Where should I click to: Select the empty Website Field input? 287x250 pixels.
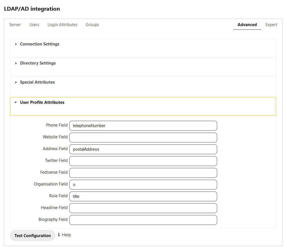143,137
